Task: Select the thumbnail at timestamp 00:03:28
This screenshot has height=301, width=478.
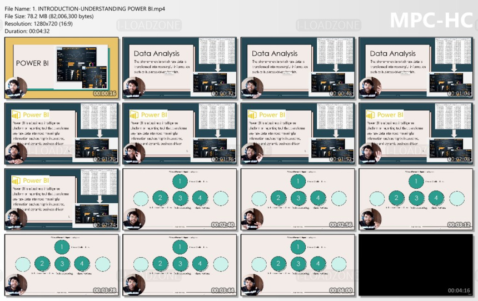Action: point(62,265)
